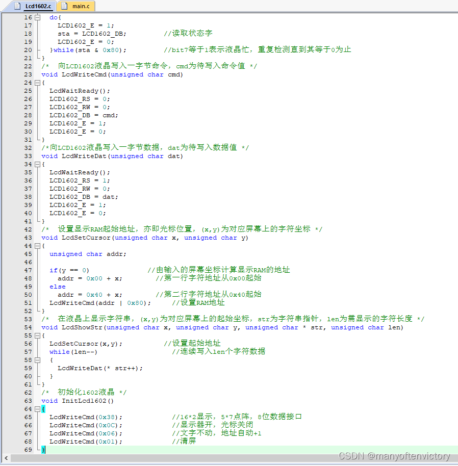Click 'LcdWriteCmd(0x38);' line
The height and width of the screenshot is (466, 458).
(86, 417)
